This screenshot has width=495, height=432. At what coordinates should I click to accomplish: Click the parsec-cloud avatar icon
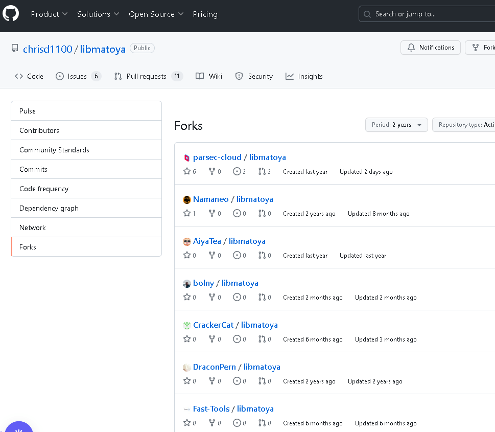186,157
